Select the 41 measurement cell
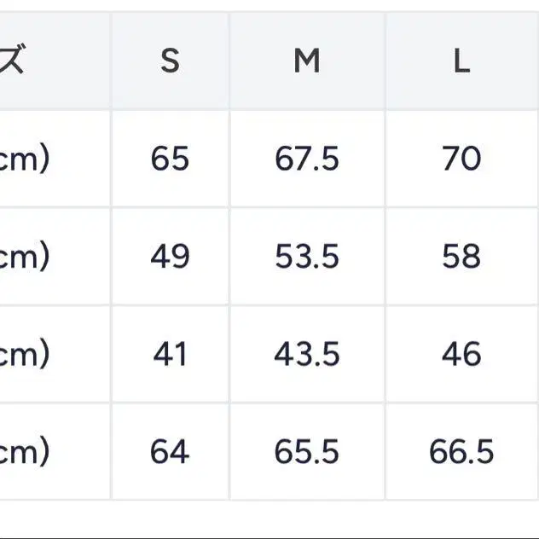Viewport: 539px width, 539px height. 171,354
